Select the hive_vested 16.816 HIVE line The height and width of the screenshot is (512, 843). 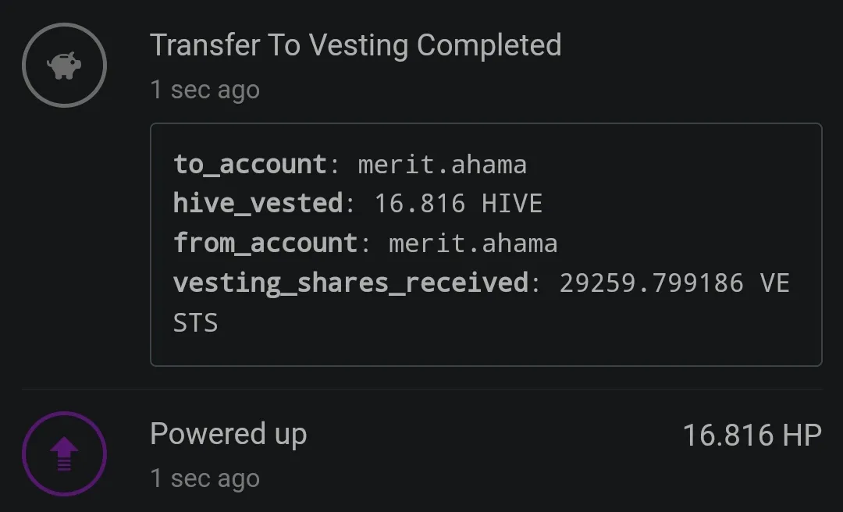click(x=357, y=204)
